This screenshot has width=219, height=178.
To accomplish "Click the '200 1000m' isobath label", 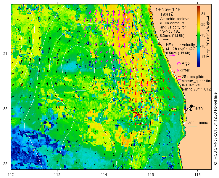I will (x=198, y=123).
